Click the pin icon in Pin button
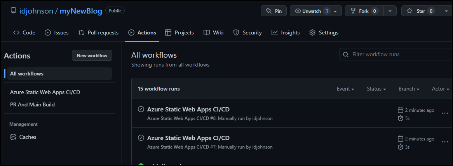The image size is (453, 166). [x=268, y=11]
